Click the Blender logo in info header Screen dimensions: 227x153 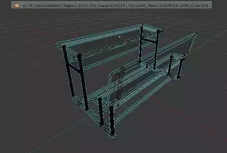(x=16, y=6)
